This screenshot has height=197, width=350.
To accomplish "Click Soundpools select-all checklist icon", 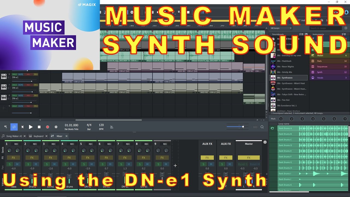I will click(x=301, y=34).
